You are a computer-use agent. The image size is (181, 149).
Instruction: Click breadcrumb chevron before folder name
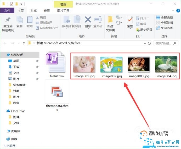point(34,43)
